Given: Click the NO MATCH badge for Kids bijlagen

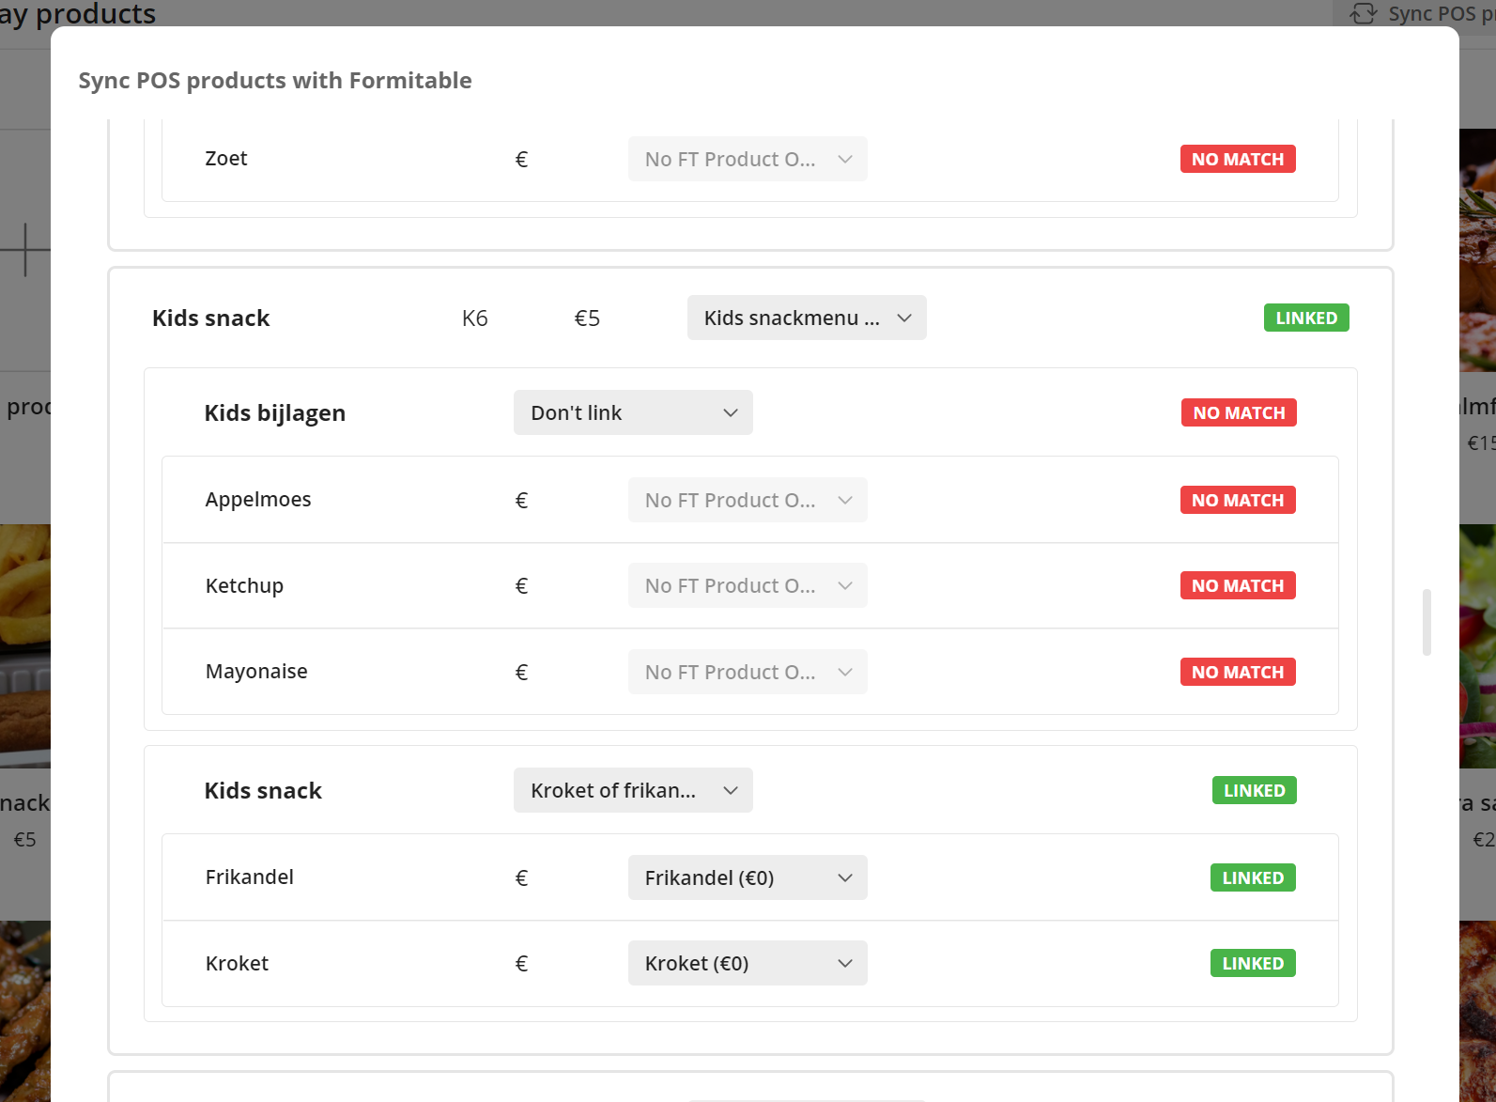Looking at the screenshot, I should coord(1238,412).
